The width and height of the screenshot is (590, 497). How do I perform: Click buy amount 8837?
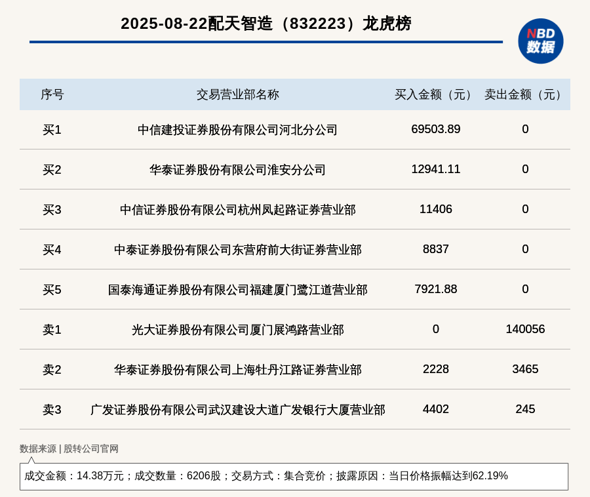click(x=436, y=249)
